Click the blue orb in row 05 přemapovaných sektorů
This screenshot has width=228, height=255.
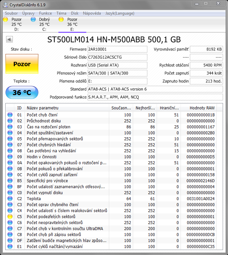tap(10, 139)
